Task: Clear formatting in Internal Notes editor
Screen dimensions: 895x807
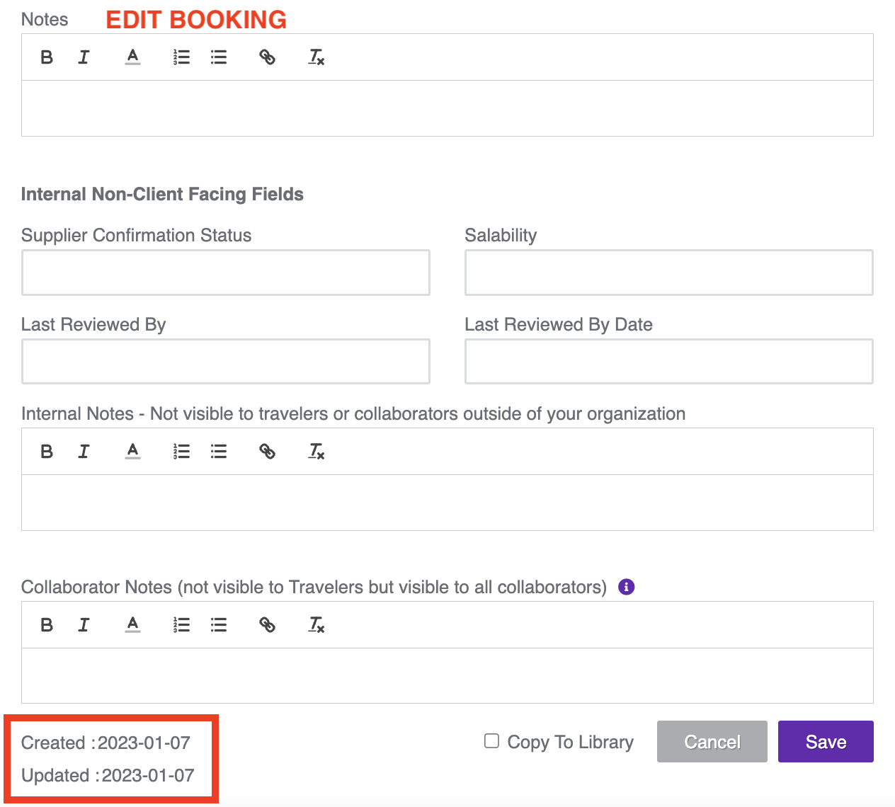Action: click(x=317, y=452)
